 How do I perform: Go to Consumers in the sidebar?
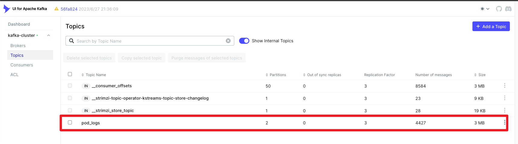point(22,65)
